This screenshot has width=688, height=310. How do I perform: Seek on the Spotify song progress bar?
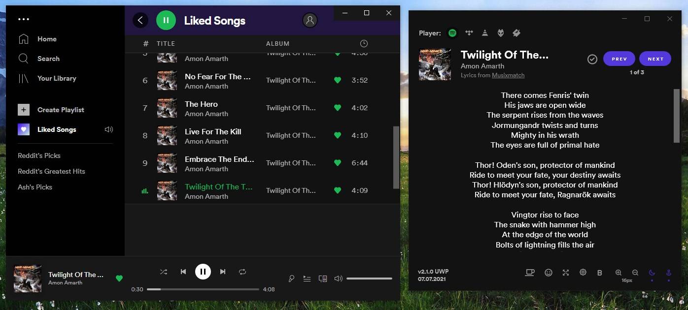tap(203, 289)
